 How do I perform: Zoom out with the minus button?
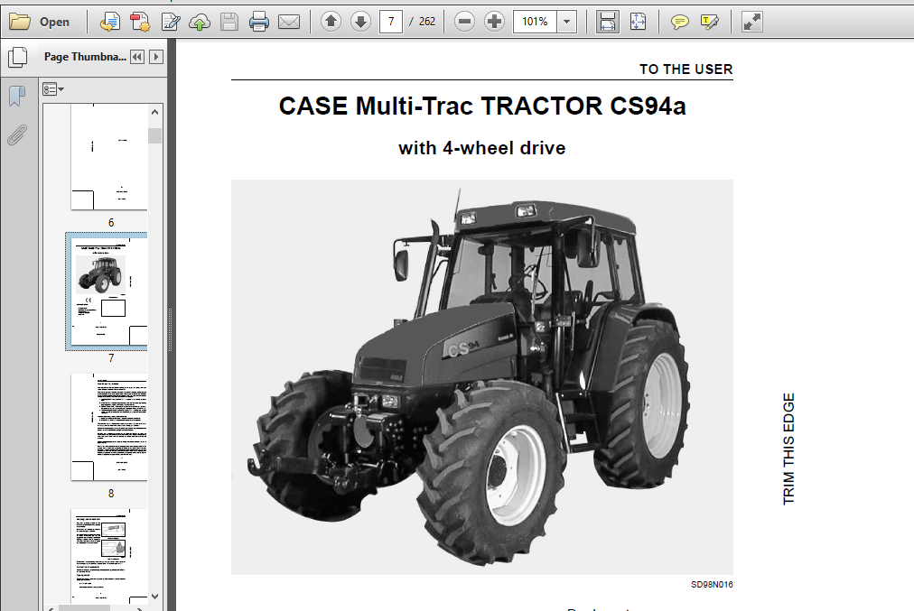(464, 23)
